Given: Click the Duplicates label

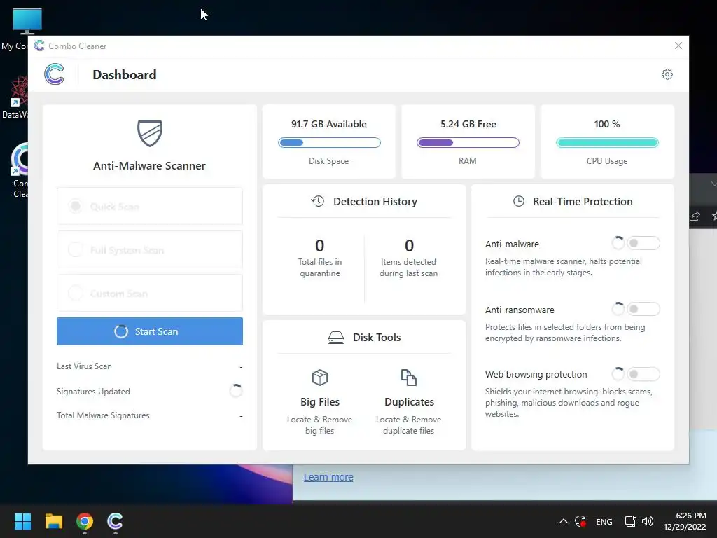Looking at the screenshot, I should click(409, 401).
